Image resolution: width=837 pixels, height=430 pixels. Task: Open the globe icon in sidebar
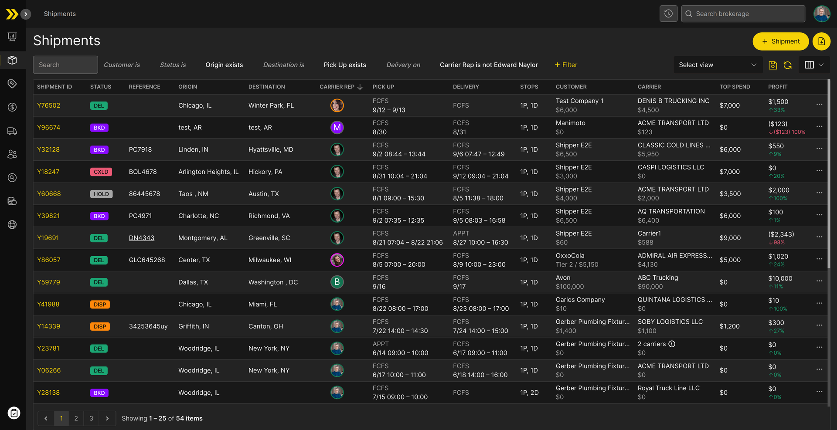pyautogui.click(x=12, y=225)
